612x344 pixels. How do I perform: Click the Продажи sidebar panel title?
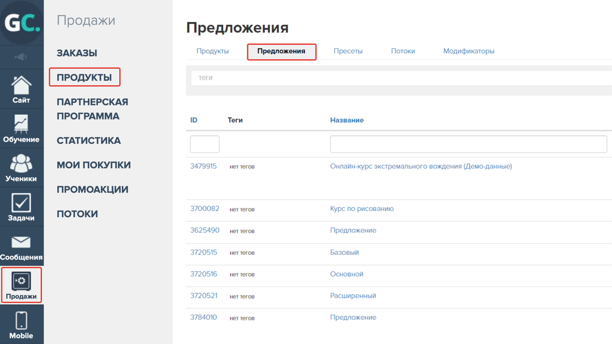pos(86,21)
